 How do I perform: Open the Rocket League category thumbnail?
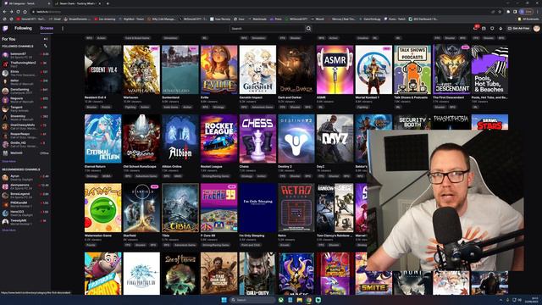click(218, 139)
